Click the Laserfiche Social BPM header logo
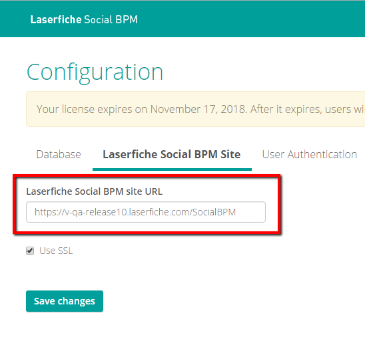 pyautogui.click(x=84, y=19)
